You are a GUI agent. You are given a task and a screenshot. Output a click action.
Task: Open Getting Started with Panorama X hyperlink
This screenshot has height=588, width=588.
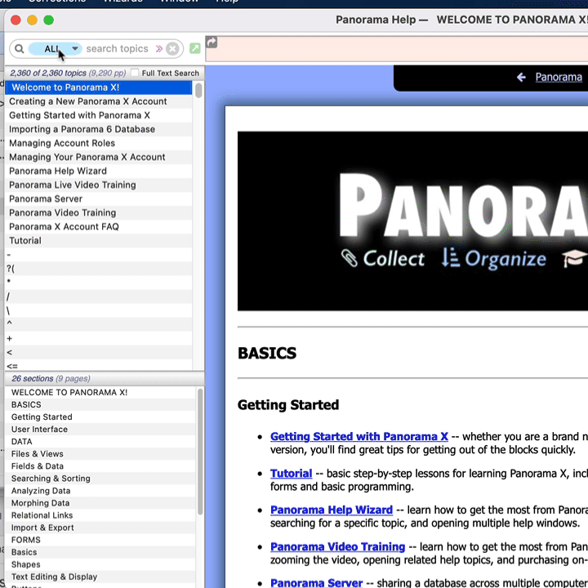(359, 436)
